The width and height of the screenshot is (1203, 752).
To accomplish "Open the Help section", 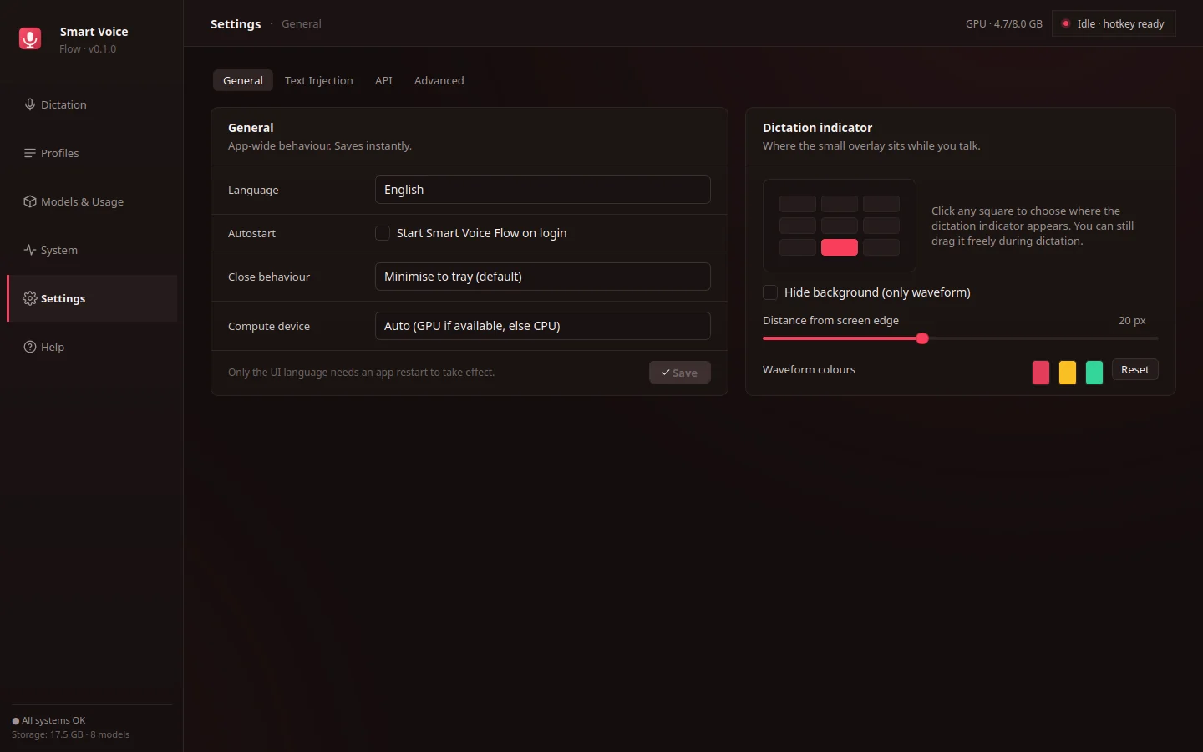I will (x=92, y=347).
